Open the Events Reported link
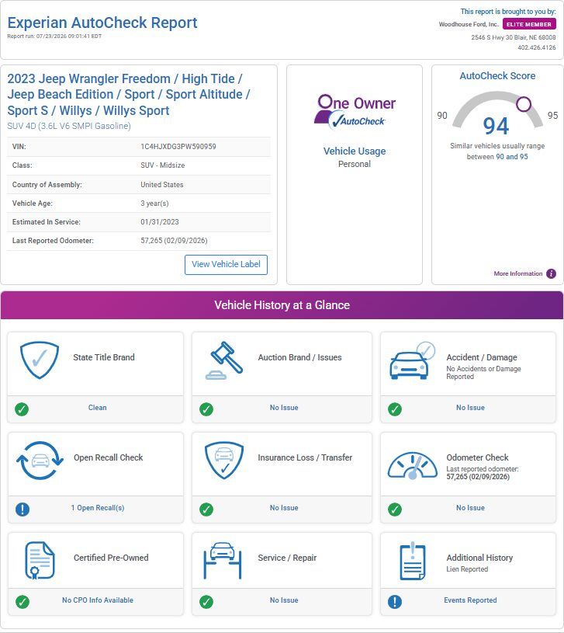This screenshot has height=633, width=564. [470, 600]
